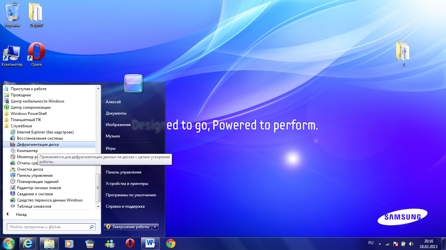Open Windows Live Messenger taskbar icon

click(x=110, y=243)
